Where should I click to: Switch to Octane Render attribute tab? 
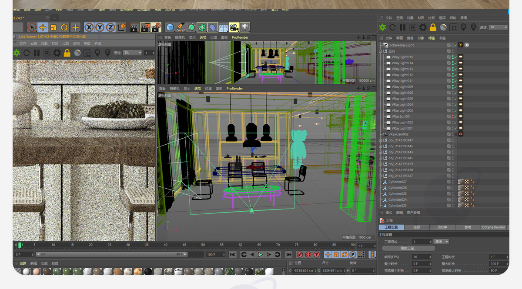click(493, 227)
